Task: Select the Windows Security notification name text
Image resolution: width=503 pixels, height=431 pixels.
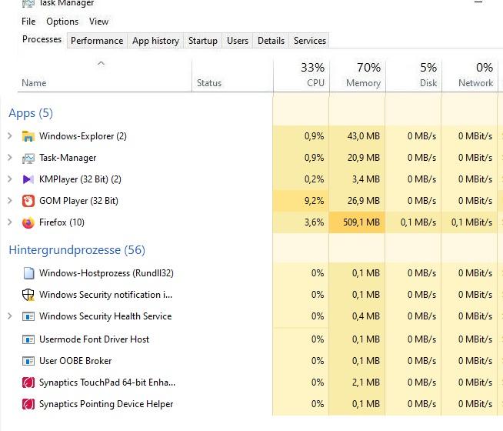Action: [105, 295]
